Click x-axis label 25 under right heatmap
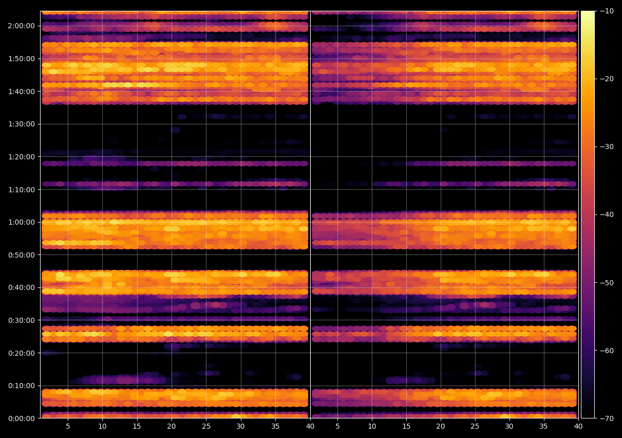 click(x=475, y=427)
